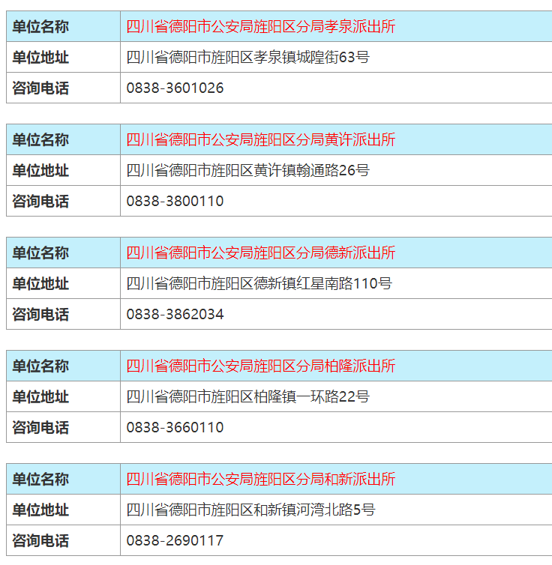The width and height of the screenshot is (552, 565).
Task: Click phone number 0838-3601026
Action: (x=175, y=88)
